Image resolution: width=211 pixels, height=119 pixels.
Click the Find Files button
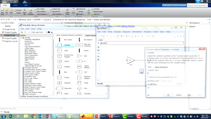coord(17,10)
